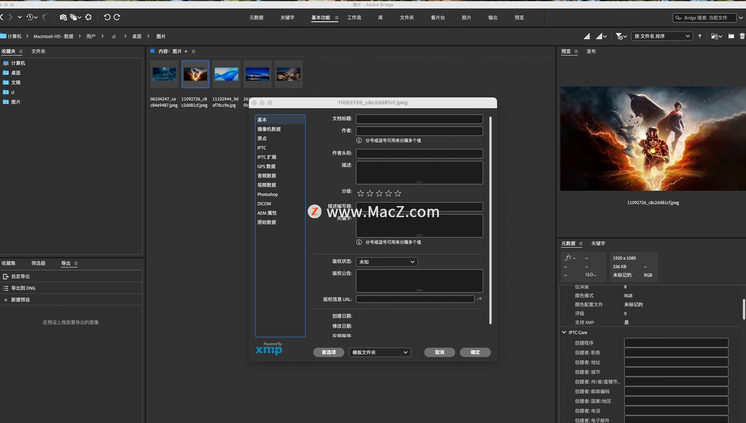Open the 模板文件夹 dropdown
The width and height of the screenshot is (746, 423).
click(380, 352)
